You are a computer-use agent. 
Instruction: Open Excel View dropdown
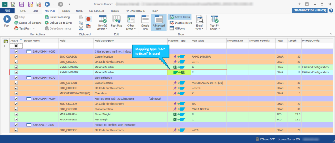pos(199,23)
